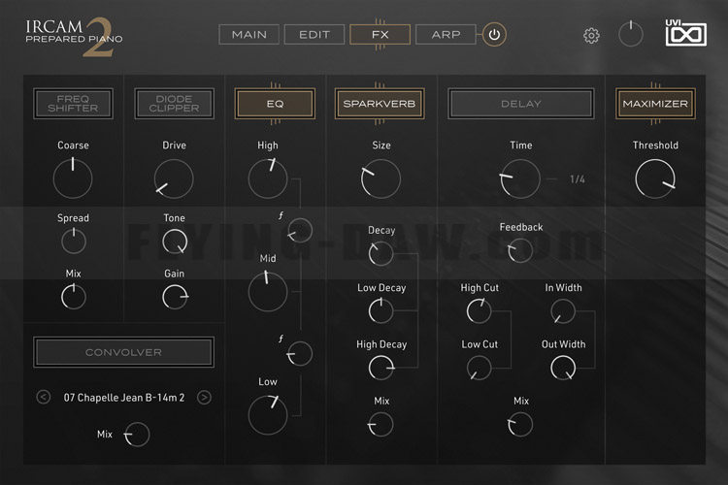
Task: Open the ARP tab
Action: tap(446, 35)
